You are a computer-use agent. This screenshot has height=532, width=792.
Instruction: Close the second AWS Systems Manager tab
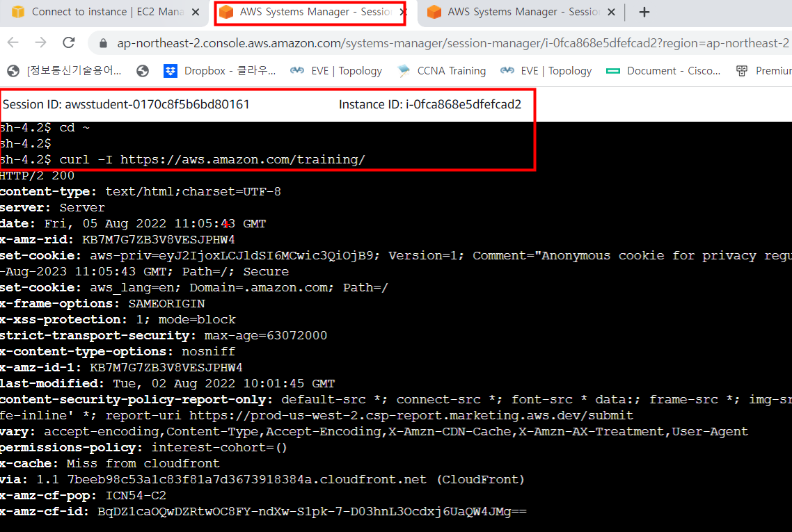(x=611, y=12)
